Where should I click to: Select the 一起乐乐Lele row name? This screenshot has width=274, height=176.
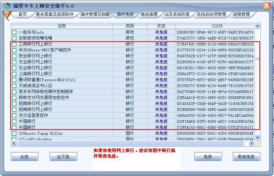point(31,32)
